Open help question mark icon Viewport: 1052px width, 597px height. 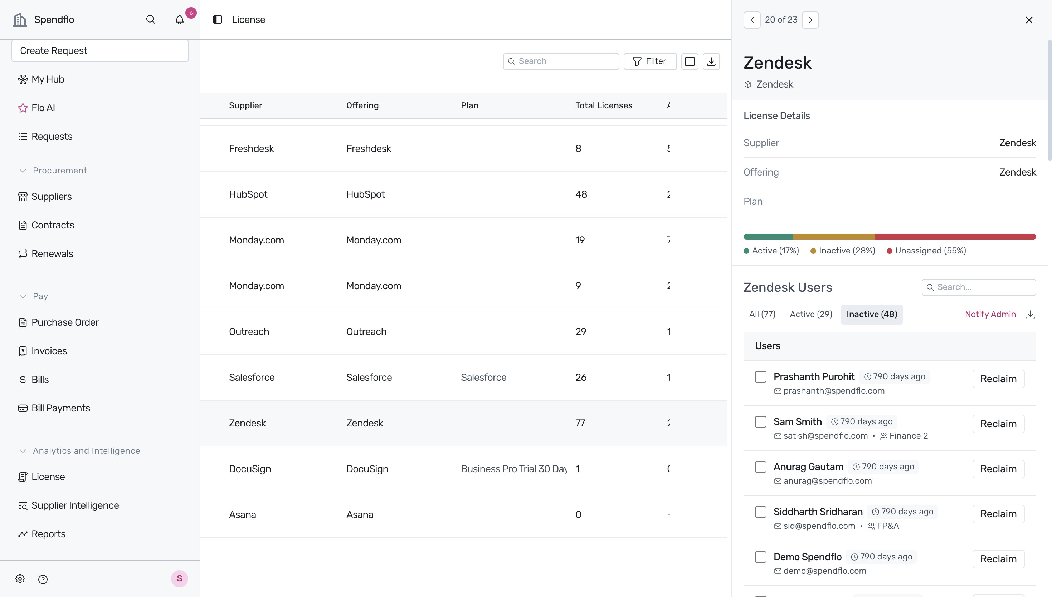43,579
